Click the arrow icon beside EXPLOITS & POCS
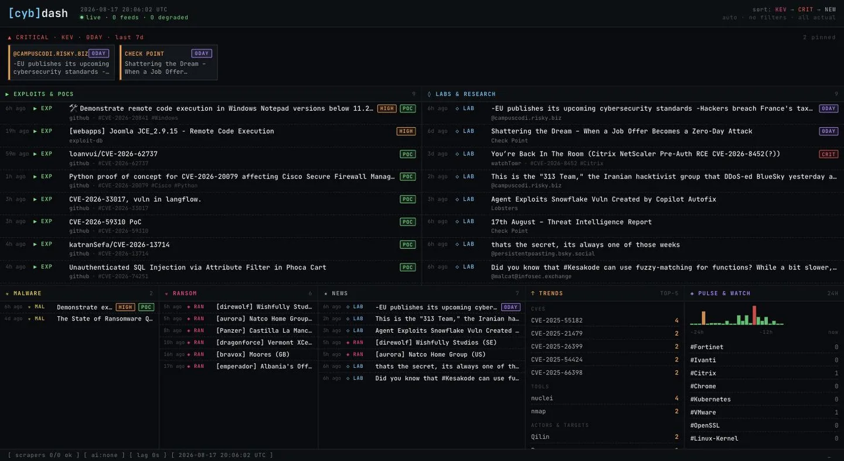844x461 pixels. pyautogui.click(x=8, y=94)
